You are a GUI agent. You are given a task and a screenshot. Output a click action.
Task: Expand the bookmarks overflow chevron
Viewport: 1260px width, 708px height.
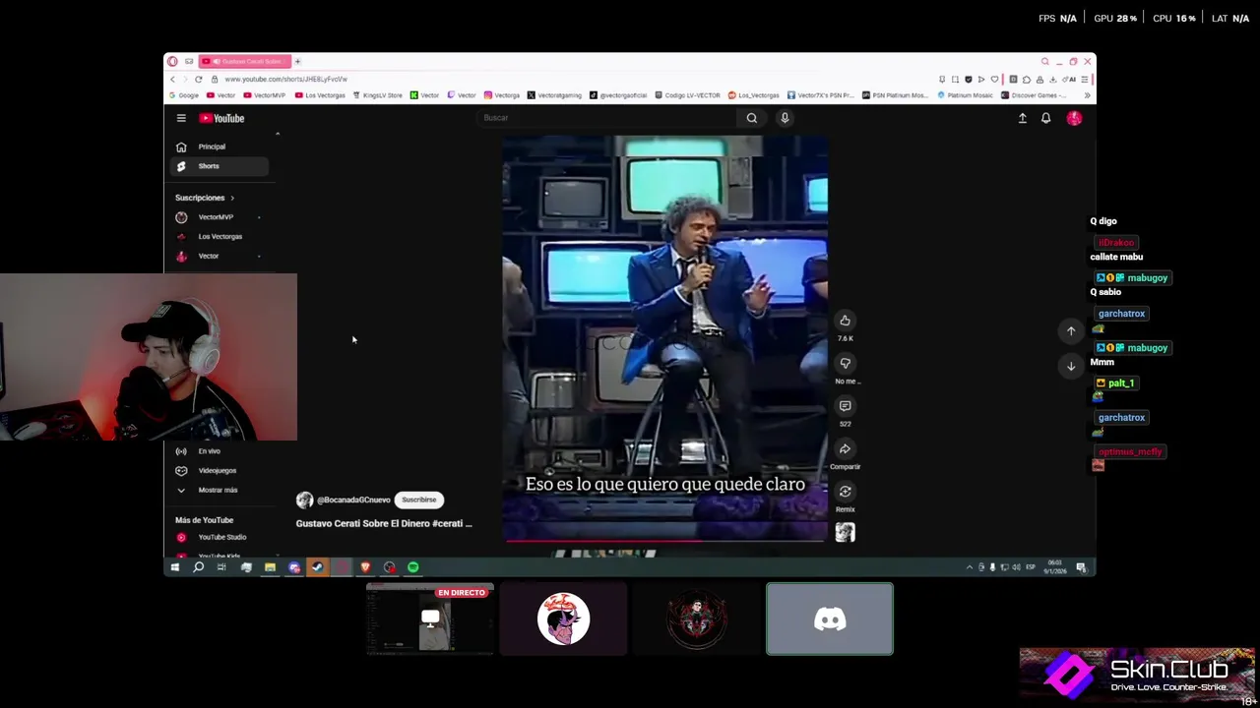tap(1087, 95)
